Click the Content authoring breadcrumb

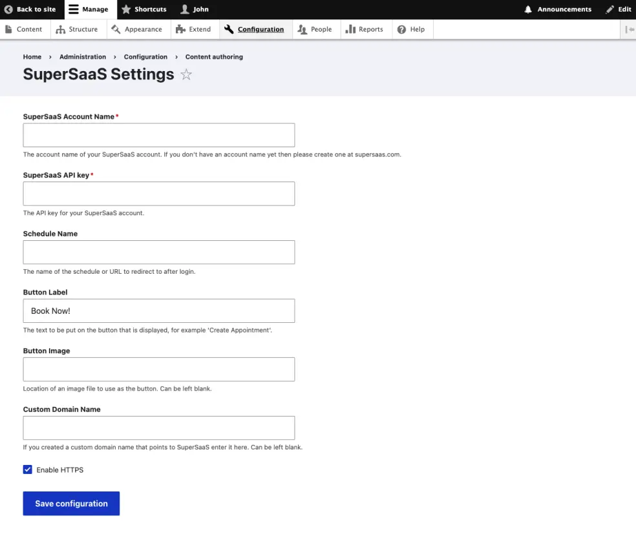coord(214,57)
